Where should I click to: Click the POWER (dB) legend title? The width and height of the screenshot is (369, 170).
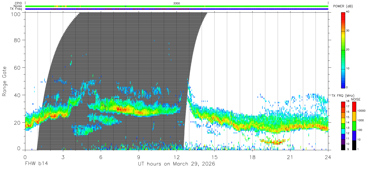[343, 6]
